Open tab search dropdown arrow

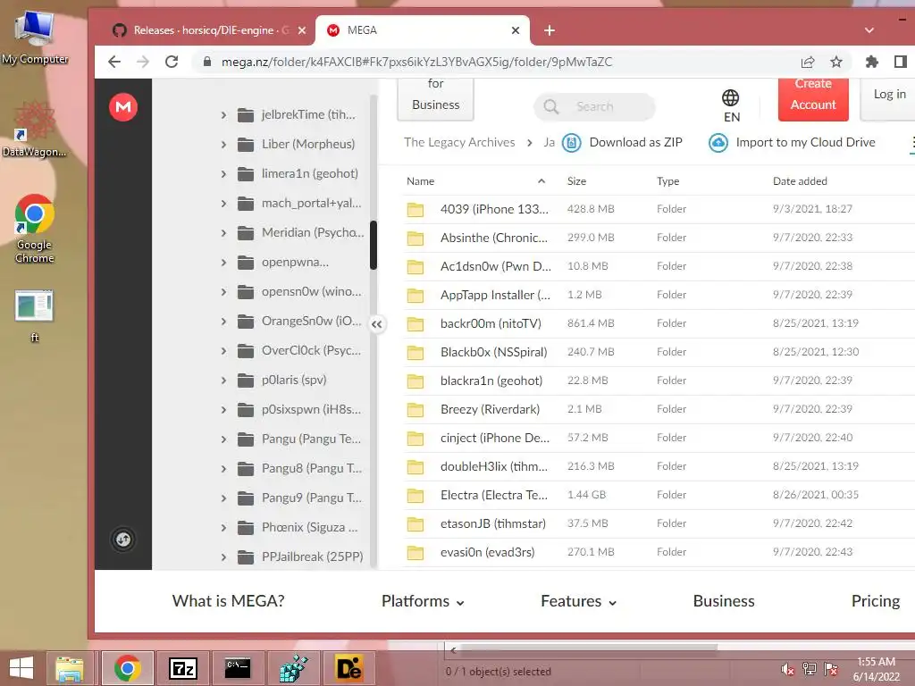(869, 30)
